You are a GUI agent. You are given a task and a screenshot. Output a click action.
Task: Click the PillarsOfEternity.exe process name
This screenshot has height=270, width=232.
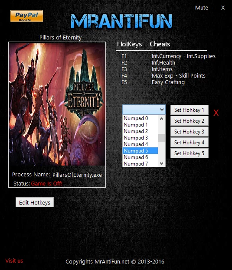pos(77,175)
